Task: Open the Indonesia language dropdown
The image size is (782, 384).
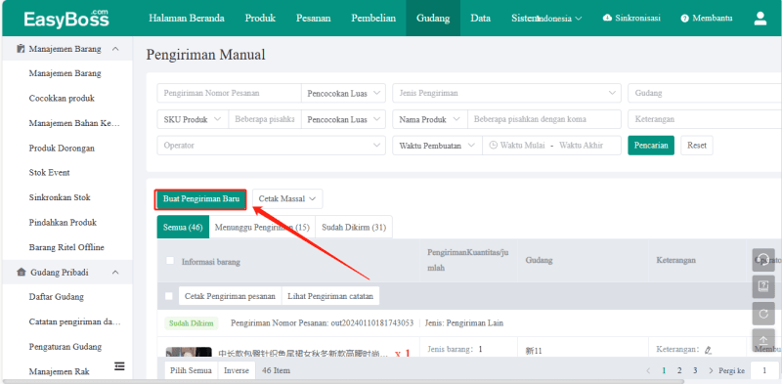Action: [559, 19]
